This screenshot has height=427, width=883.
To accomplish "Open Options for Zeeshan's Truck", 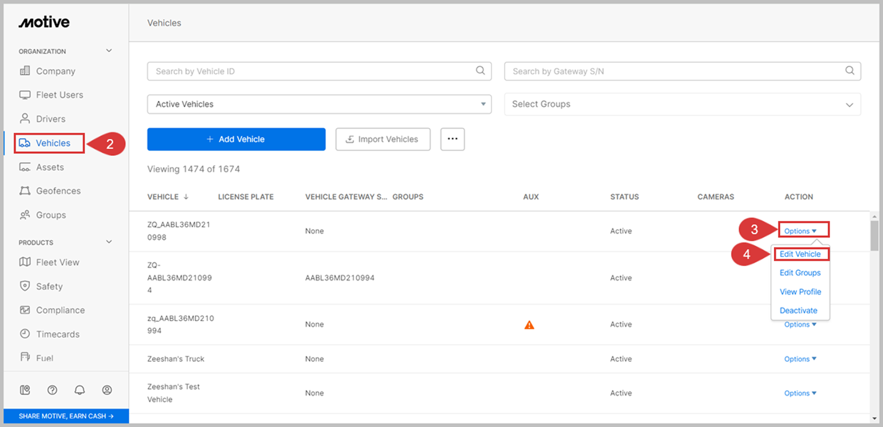I will click(800, 359).
